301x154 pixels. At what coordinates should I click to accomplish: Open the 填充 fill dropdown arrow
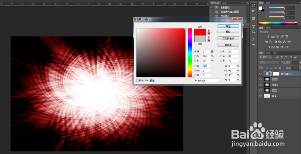point(300,68)
